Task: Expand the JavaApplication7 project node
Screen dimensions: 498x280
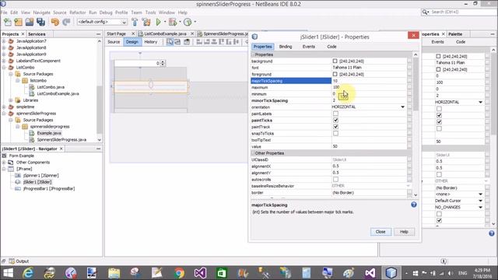Action: point(4,41)
